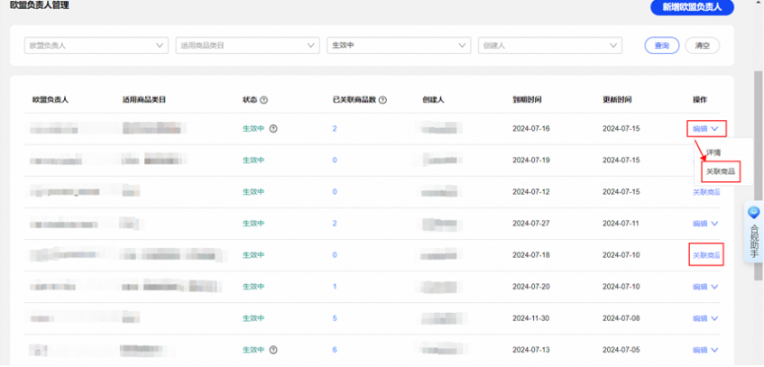Open the 合规助手 assistant widget
This screenshot has height=367, width=764.
tap(754, 232)
